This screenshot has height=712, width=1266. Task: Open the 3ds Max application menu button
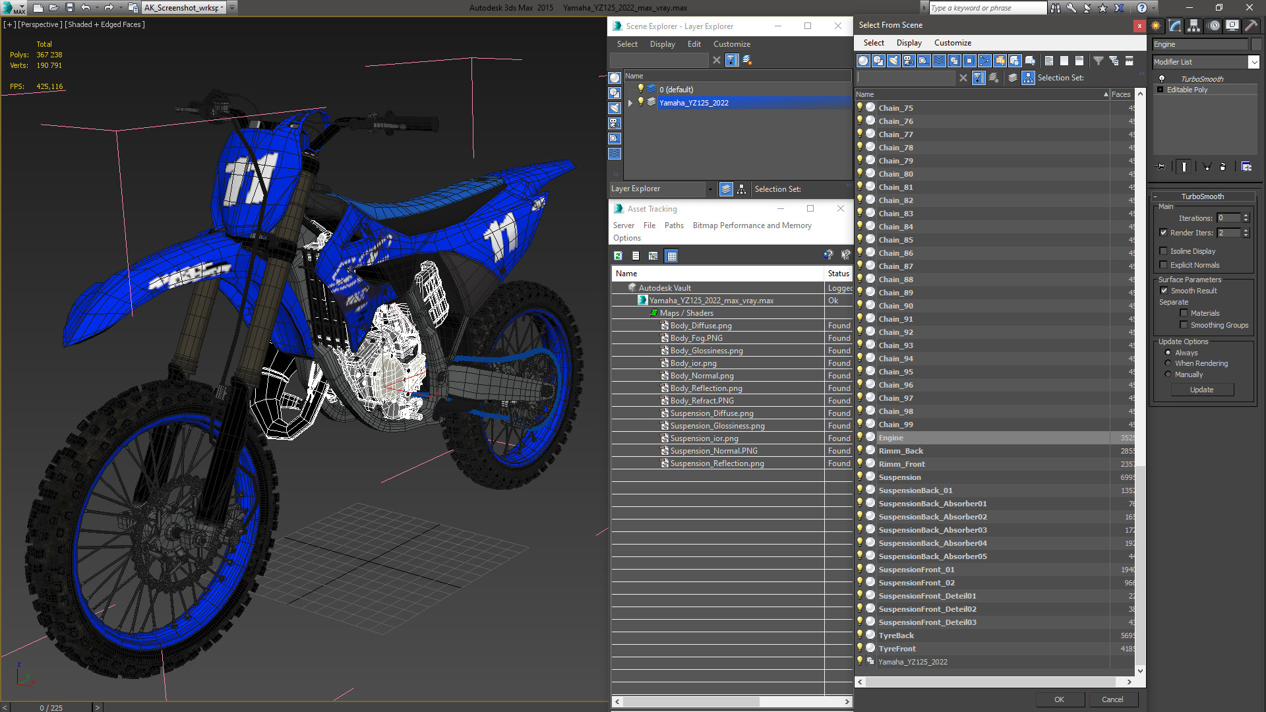click(x=13, y=8)
